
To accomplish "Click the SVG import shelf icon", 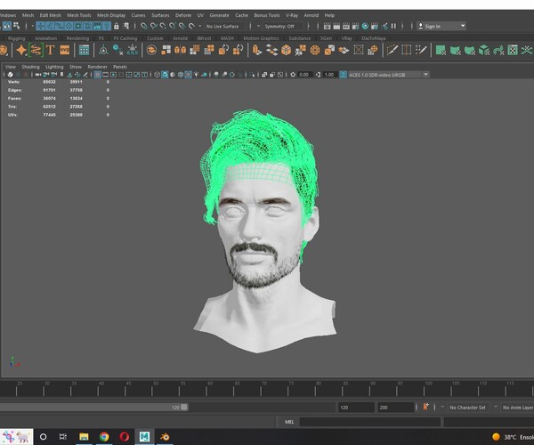I will tap(64, 50).
